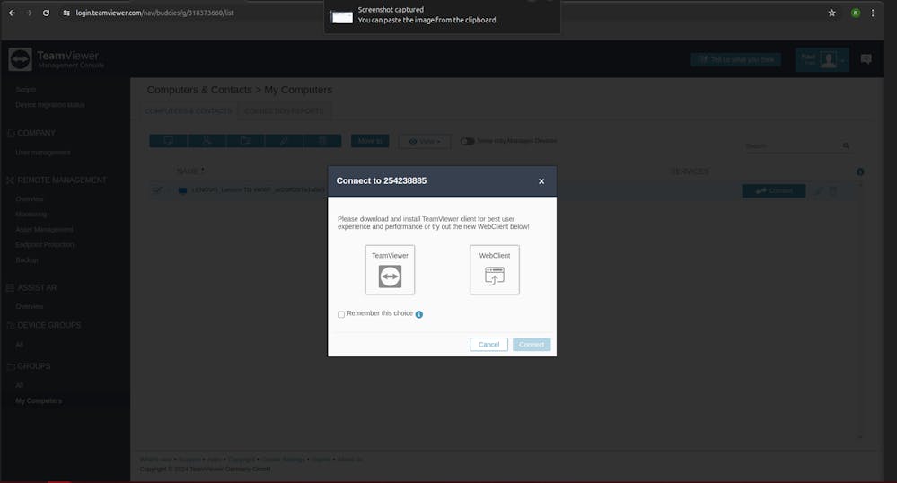
Task: Go back in browser history
Action: pos(12,13)
